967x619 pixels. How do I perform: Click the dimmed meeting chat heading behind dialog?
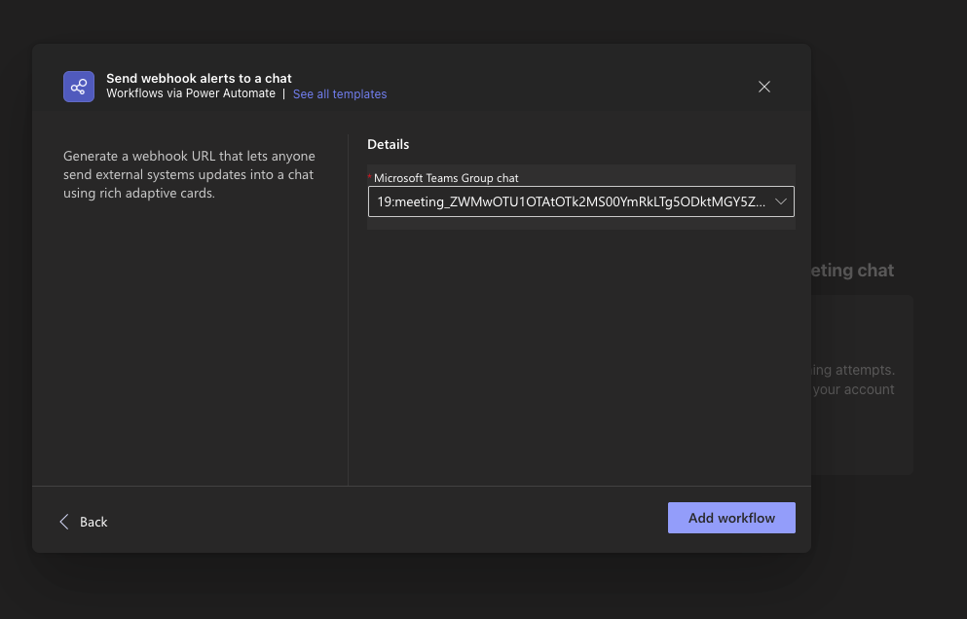click(852, 271)
